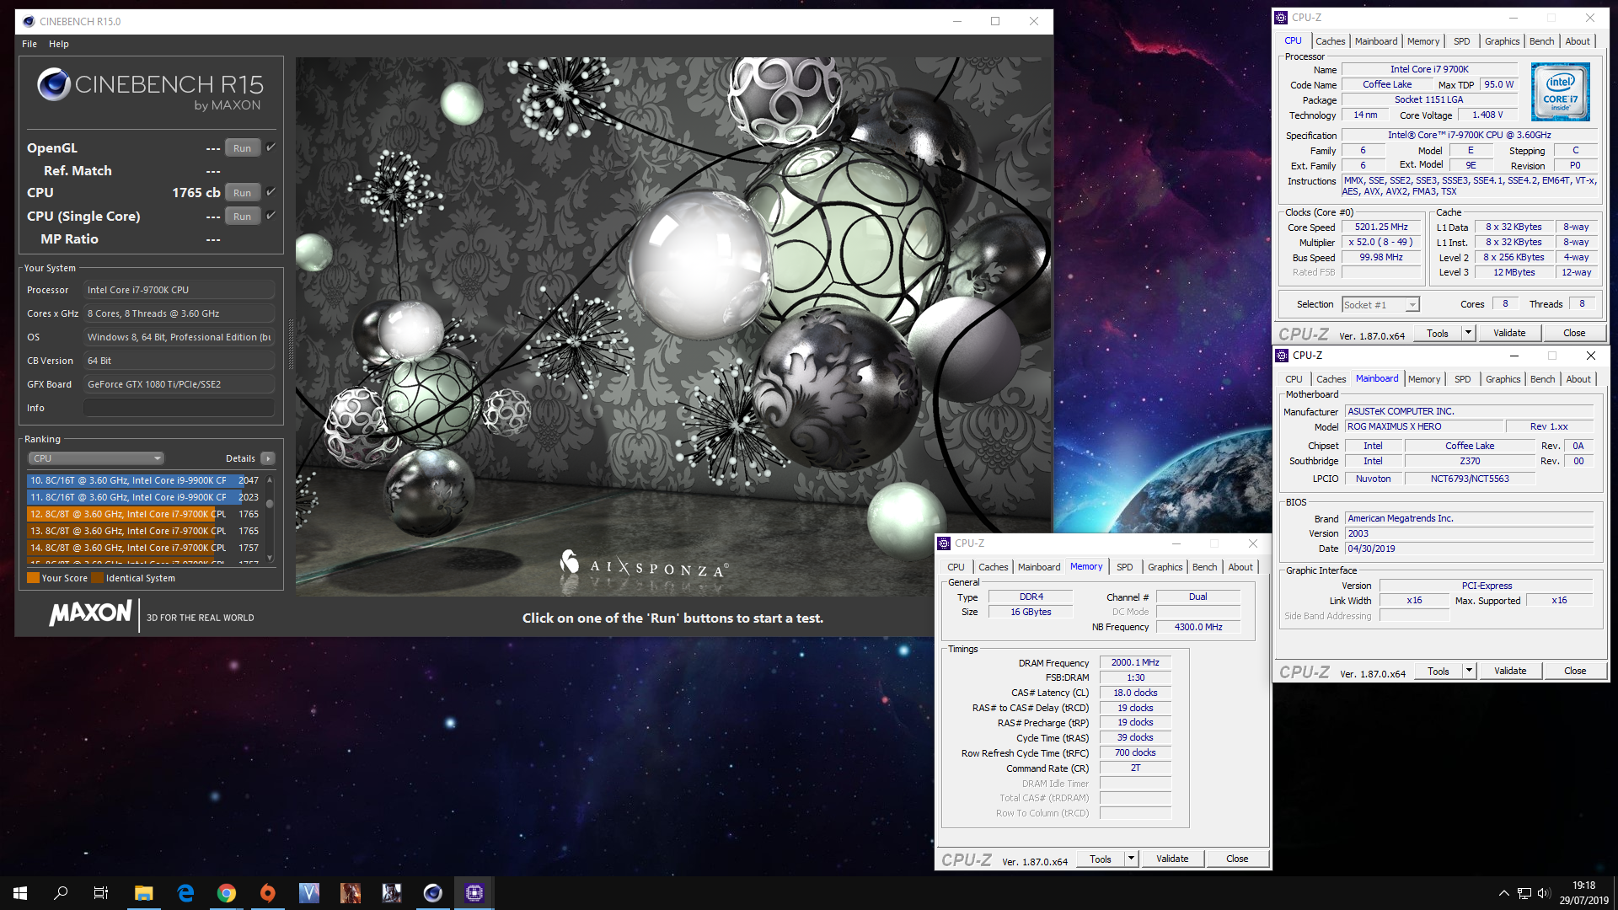Run the OpenGL benchmark
Viewport: 1618px width, 910px height.
pos(242,148)
